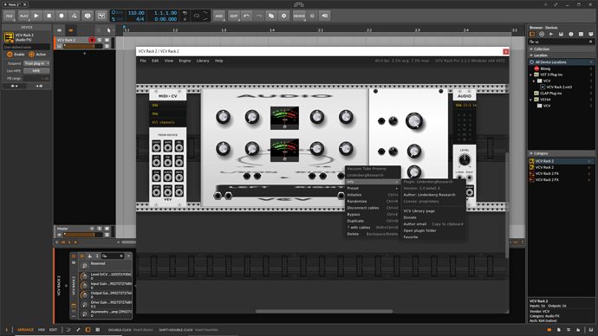Arm the global Record button
The height and width of the screenshot is (336, 598).
tap(62, 16)
